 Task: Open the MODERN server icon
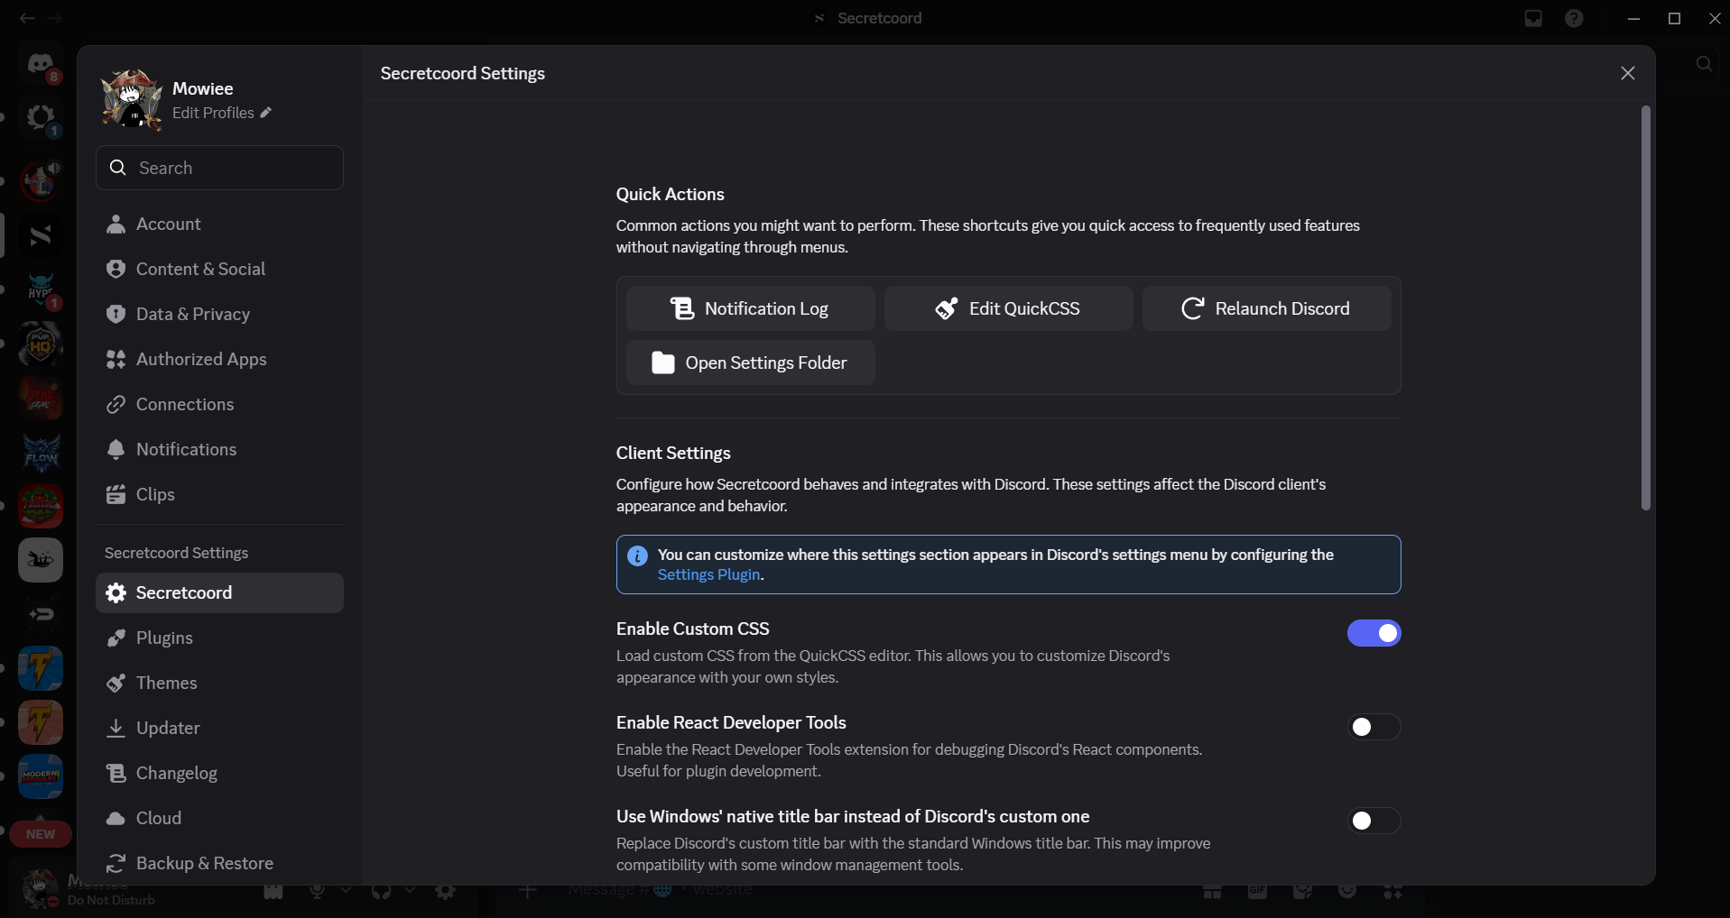[x=41, y=776]
